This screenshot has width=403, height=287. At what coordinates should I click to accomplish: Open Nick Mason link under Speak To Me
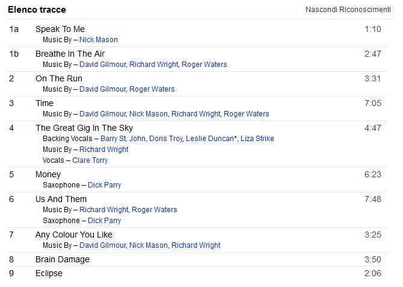99,40
